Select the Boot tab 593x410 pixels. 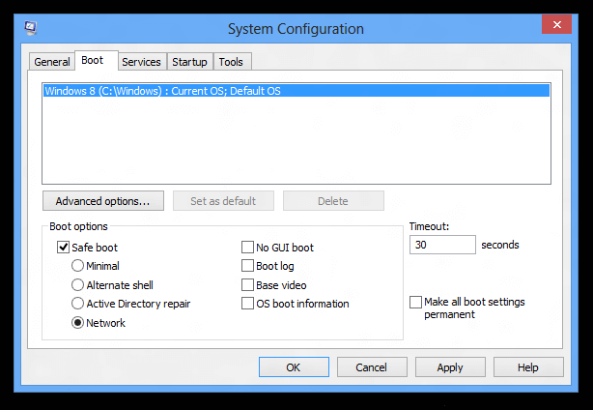[97, 61]
